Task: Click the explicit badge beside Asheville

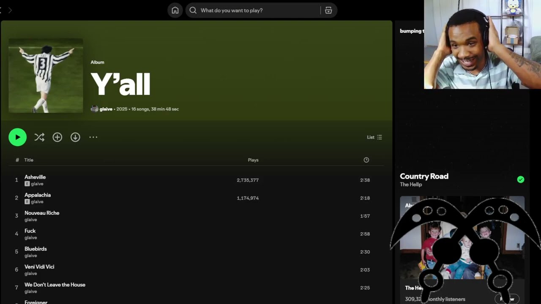Action: [27, 184]
